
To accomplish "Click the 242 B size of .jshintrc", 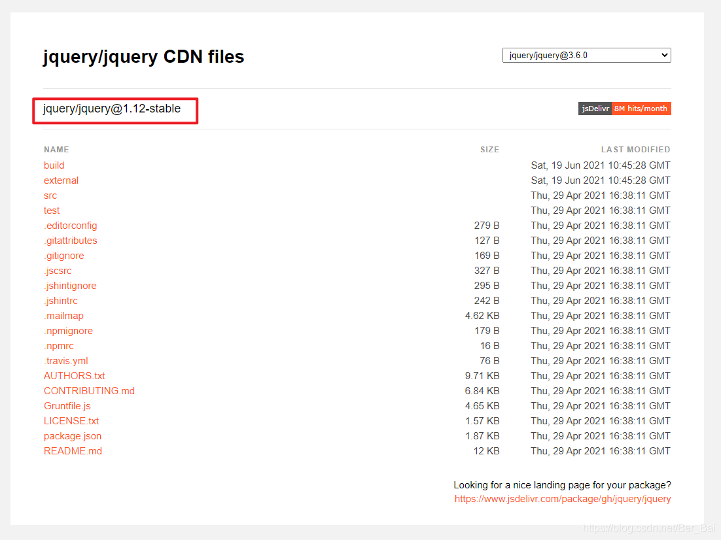I will click(x=487, y=301).
